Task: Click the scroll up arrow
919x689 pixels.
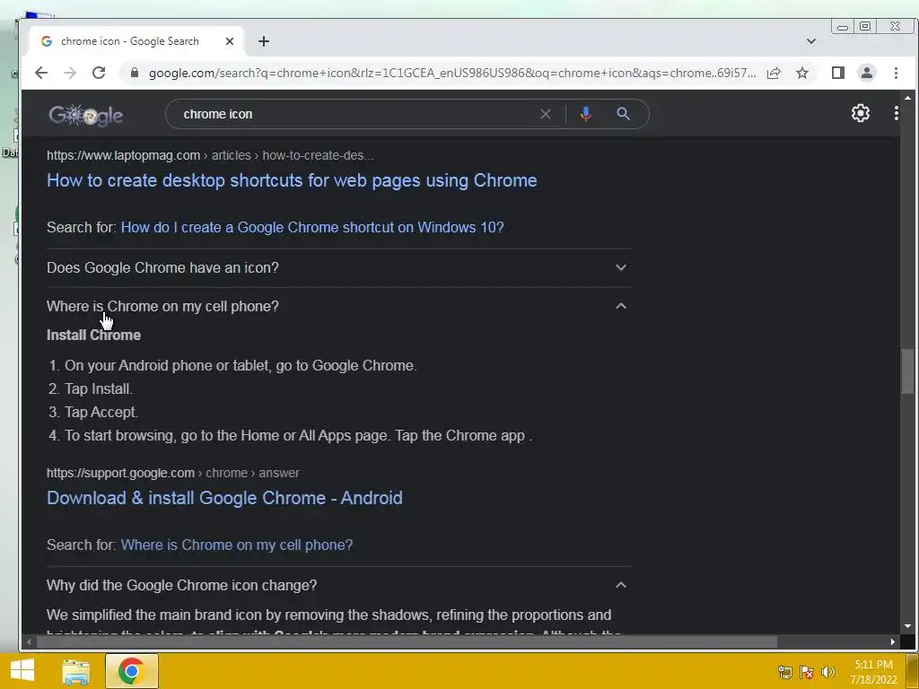Action: (907, 97)
